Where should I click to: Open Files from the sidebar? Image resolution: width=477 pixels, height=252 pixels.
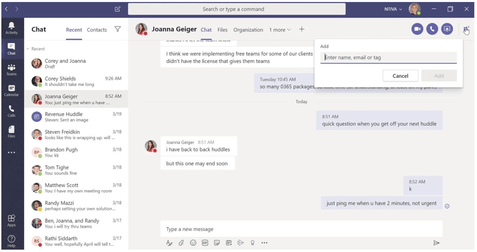point(12,132)
